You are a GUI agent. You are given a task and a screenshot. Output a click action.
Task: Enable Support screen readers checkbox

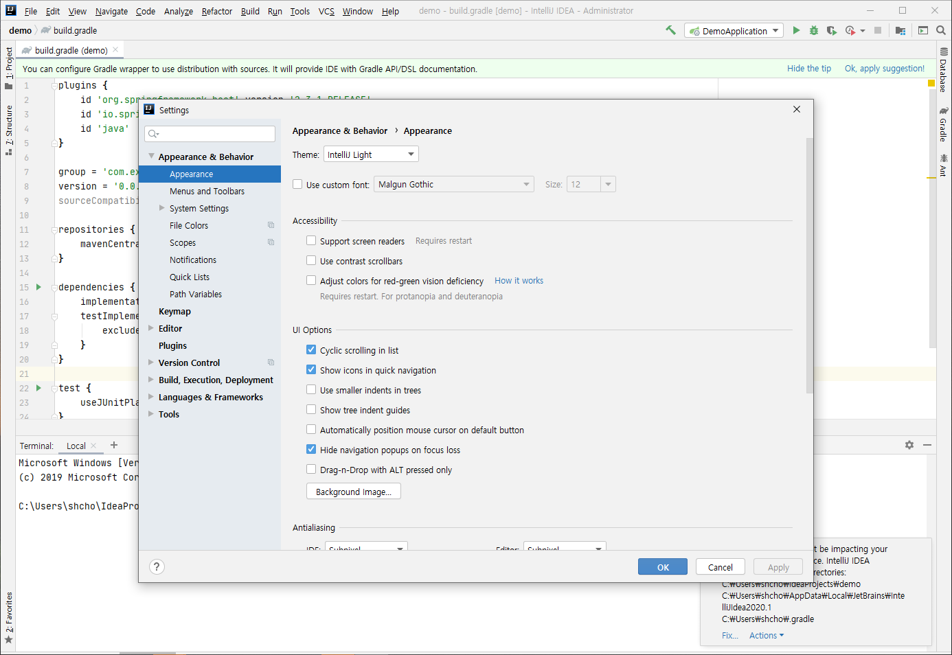(311, 240)
